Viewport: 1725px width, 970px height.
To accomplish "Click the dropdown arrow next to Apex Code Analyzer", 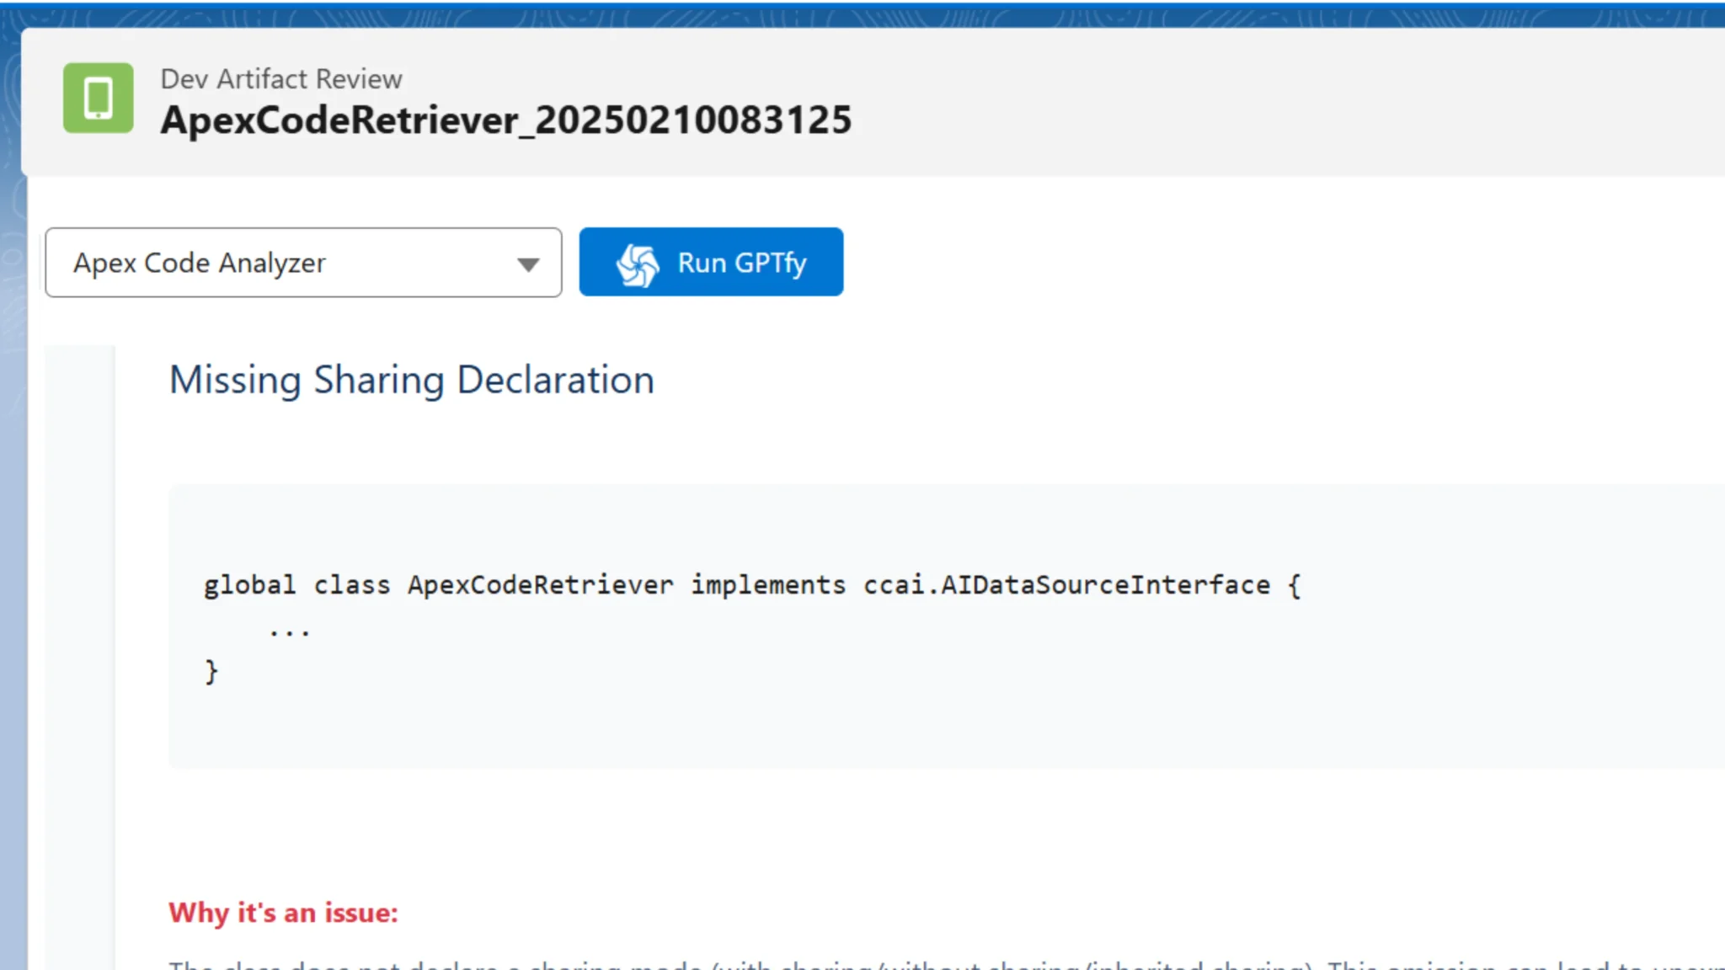I will click(528, 264).
